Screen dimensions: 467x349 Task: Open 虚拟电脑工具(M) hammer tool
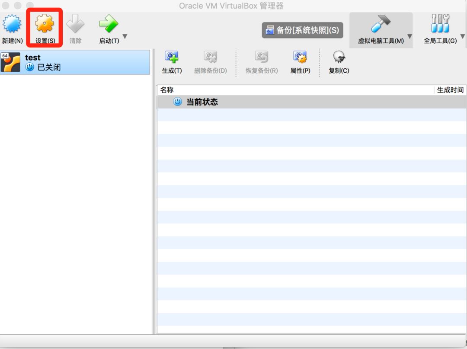pos(381,23)
